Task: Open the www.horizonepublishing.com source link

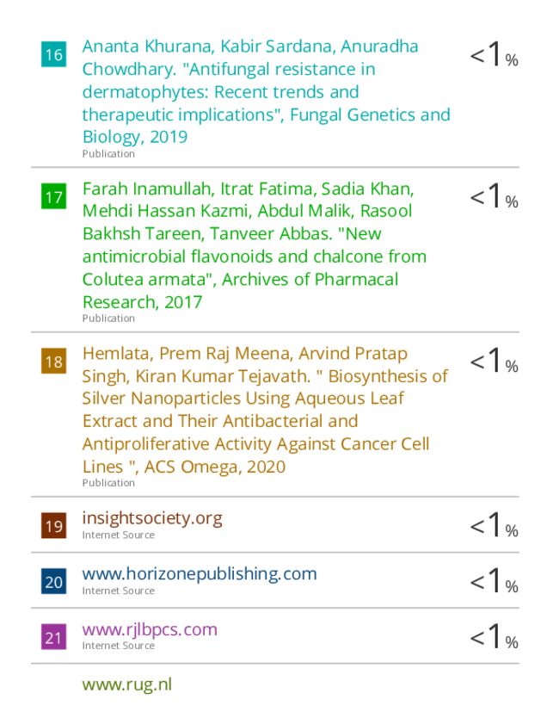Action: pos(200,573)
